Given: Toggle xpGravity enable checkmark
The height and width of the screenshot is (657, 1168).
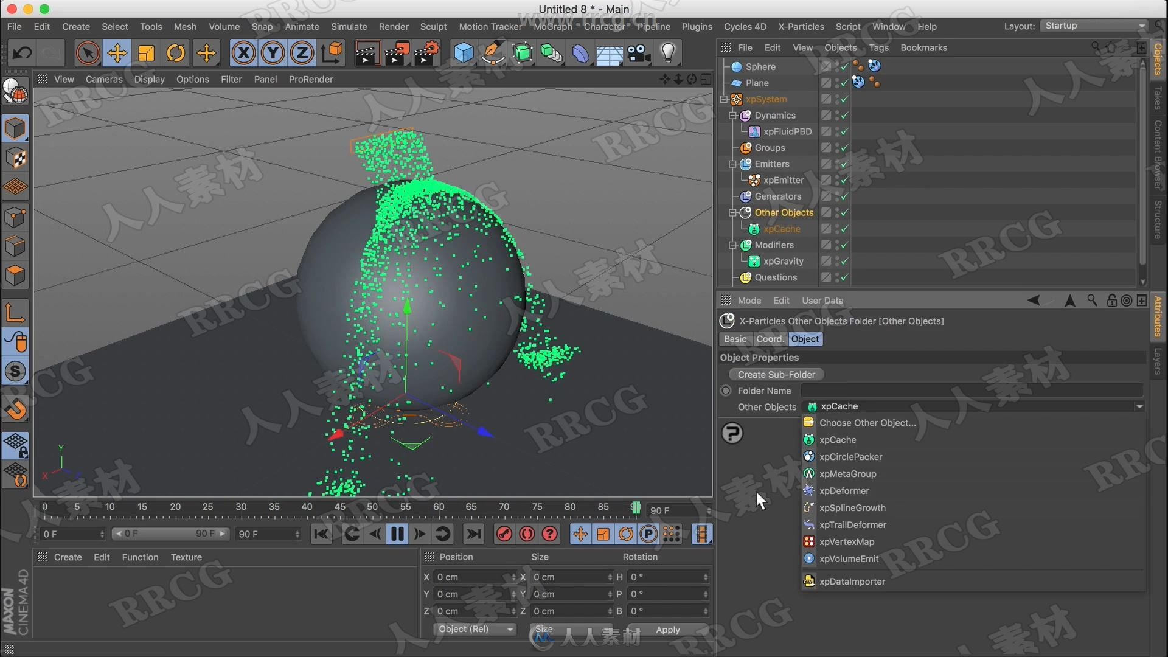Looking at the screenshot, I should [x=844, y=262].
